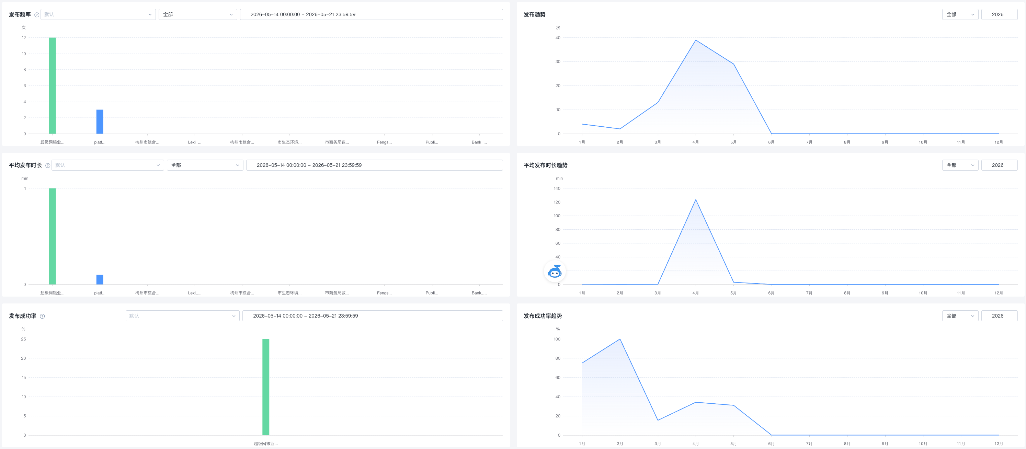Image resolution: width=1026 pixels, height=449 pixels.
Task: Click the help icon beside 发布频率
Action: pos(37,15)
